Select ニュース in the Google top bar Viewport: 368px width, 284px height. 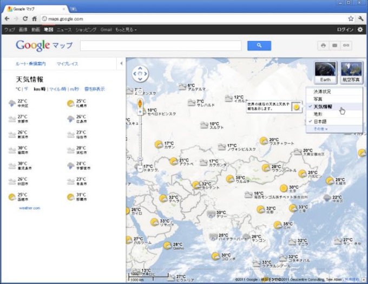[x=64, y=29]
